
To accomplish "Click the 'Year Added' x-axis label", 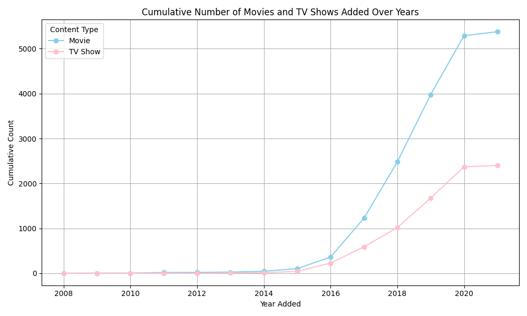I will 280,304.
